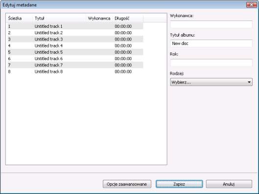Click the Anuluj button
The width and height of the screenshot is (259, 194).
click(x=229, y=184)
